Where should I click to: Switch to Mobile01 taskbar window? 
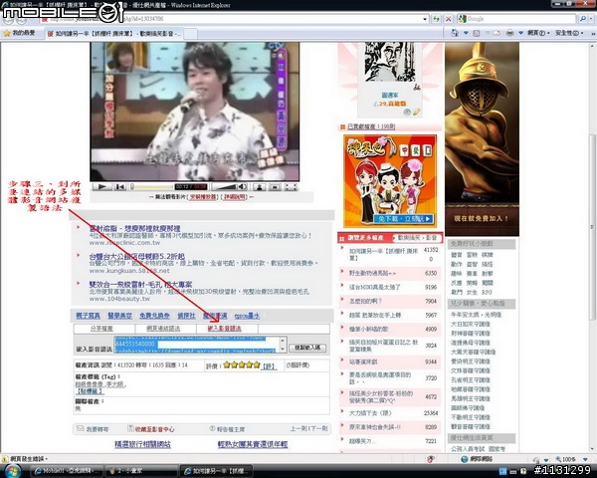coord(67,471)
